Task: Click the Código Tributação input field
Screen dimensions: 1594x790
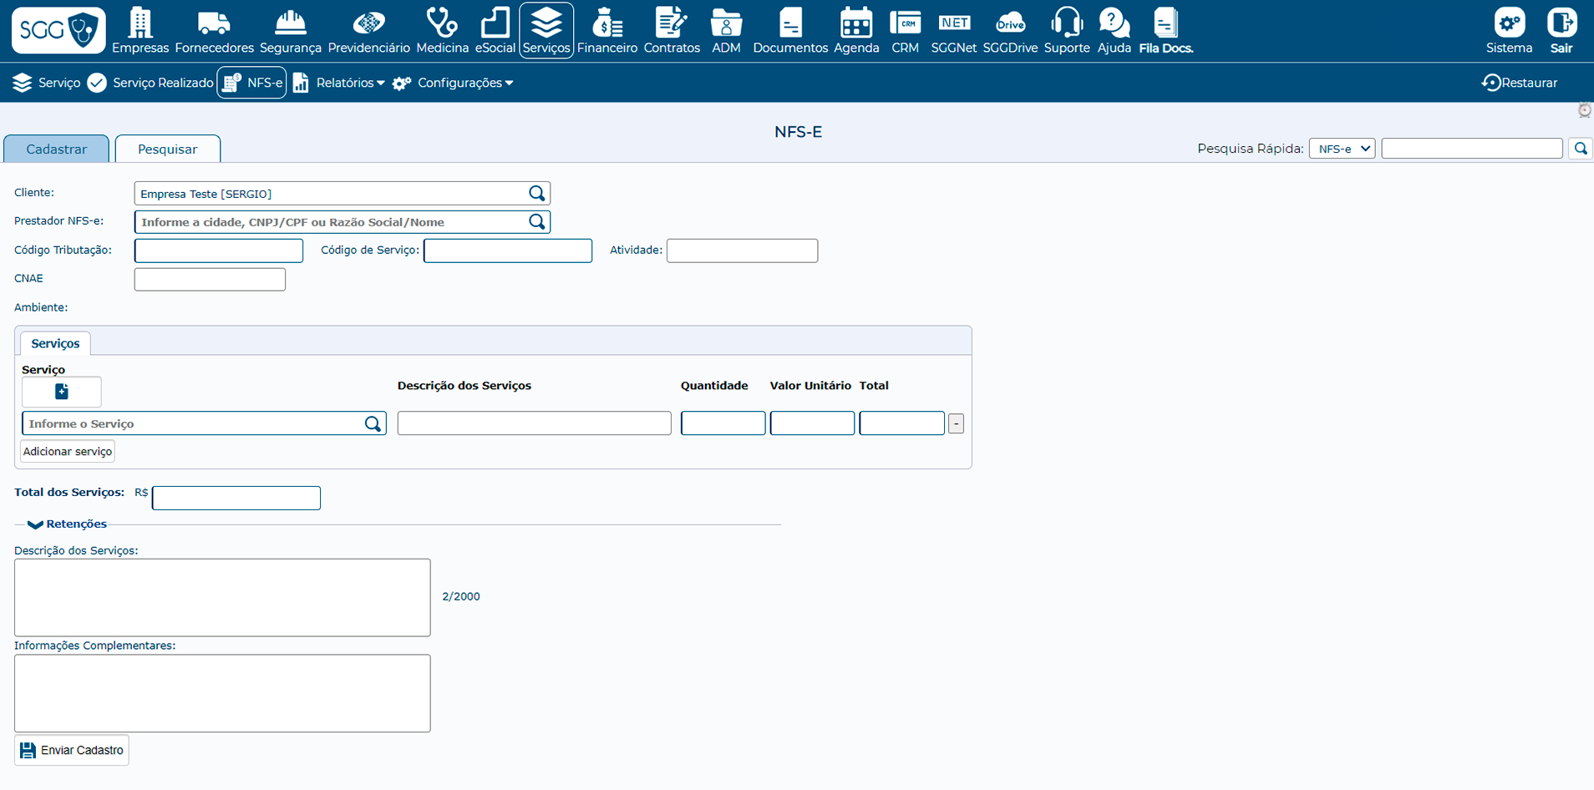Action: coord(219,251)
